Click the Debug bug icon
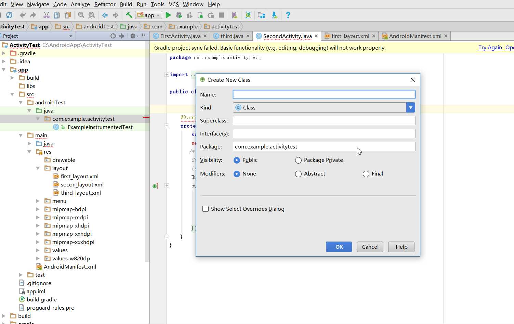The width and height of the screenshot is (514, 324). tap(179, 15)
